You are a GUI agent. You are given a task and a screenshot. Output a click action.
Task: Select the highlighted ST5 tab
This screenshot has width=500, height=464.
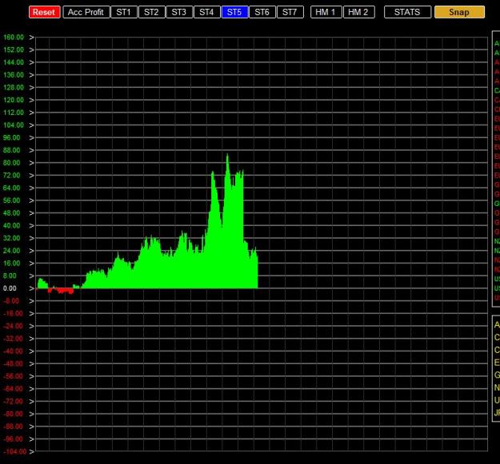tap(234, 13)
